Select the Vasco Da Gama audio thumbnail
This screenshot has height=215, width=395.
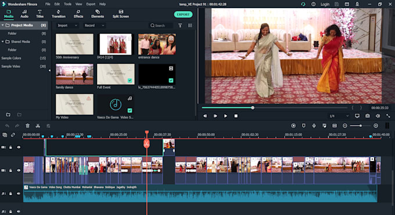click(x=116, y=104)
